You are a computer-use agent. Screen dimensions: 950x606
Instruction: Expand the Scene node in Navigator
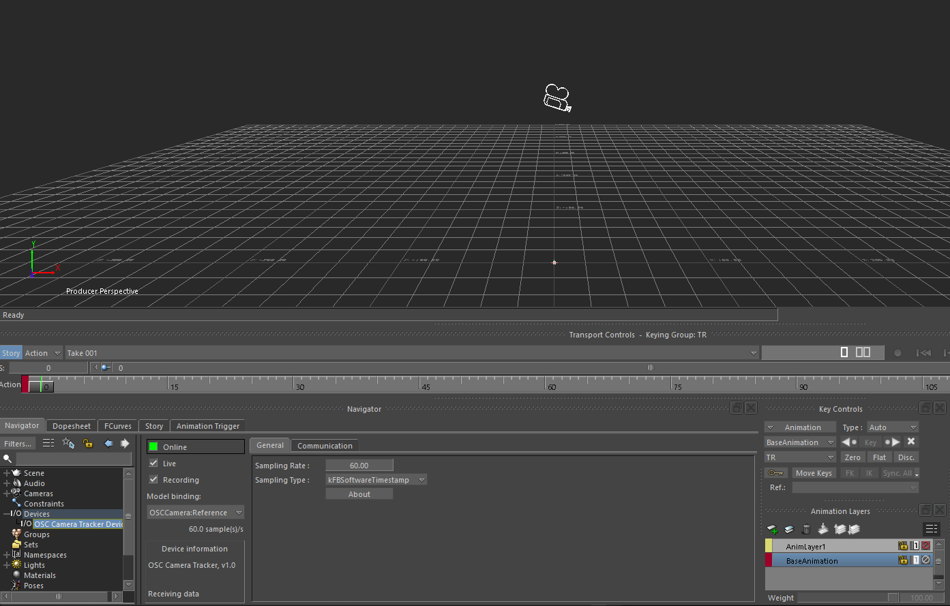coord(7,473)
